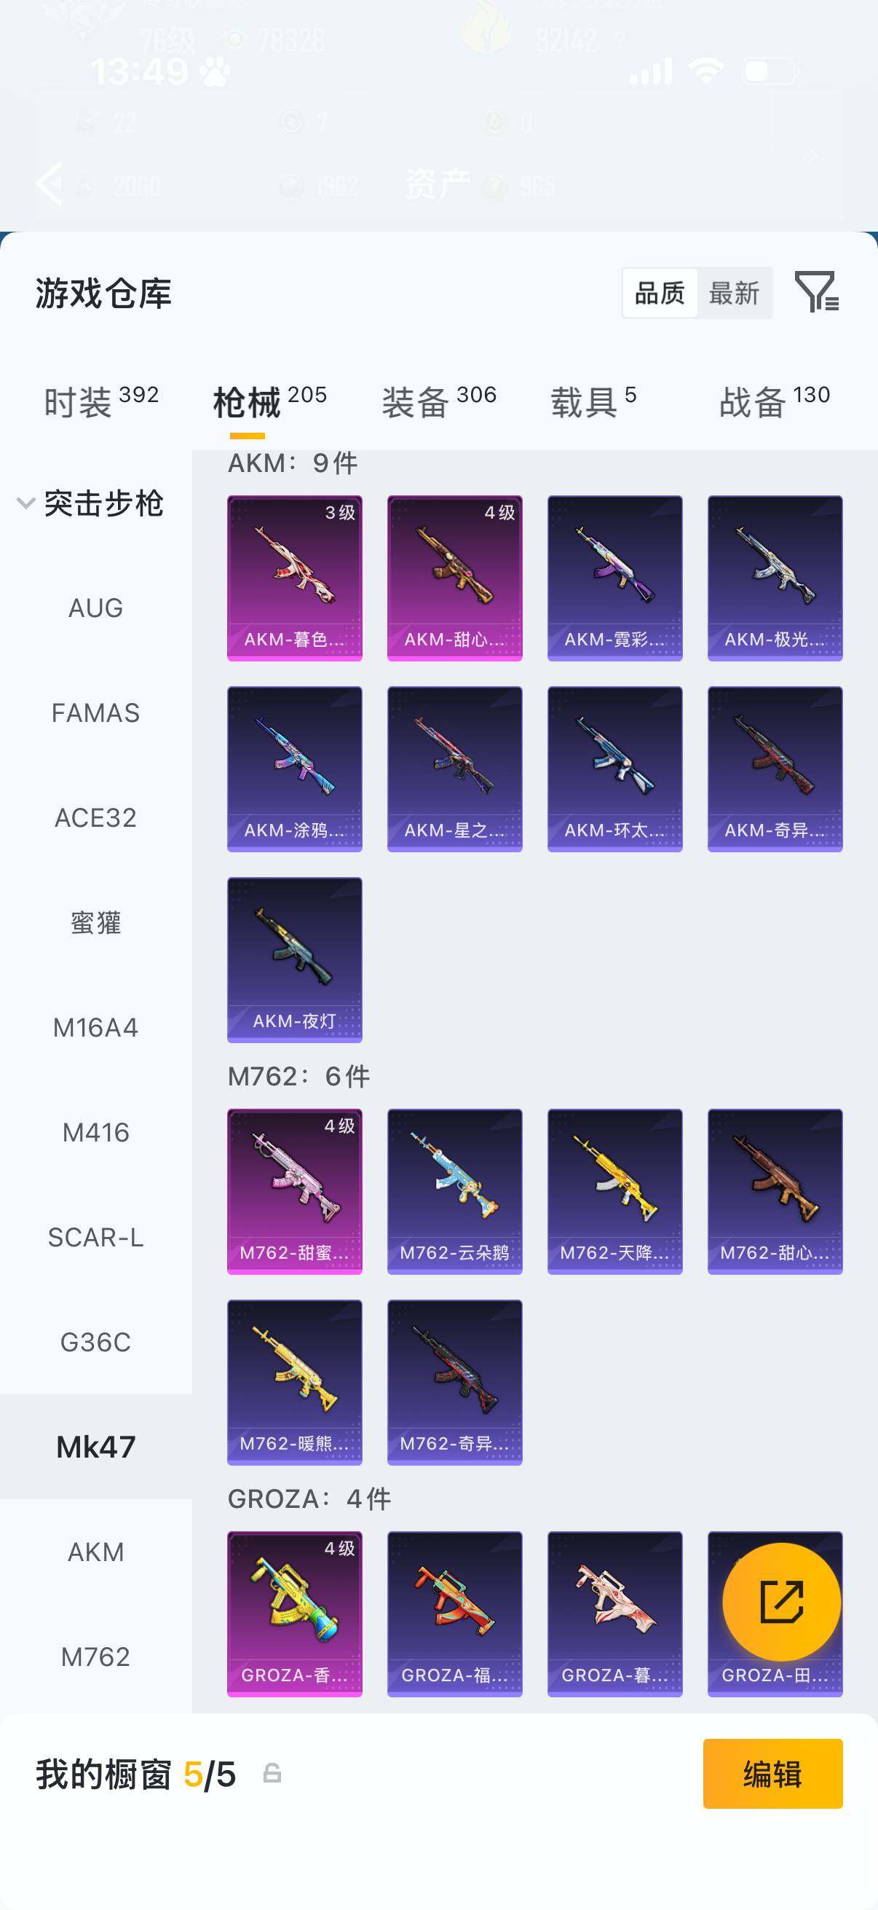Open the M762-甜蜜 pink rifle skin
878x1910 pixels.
click(x=294, y=1191)
